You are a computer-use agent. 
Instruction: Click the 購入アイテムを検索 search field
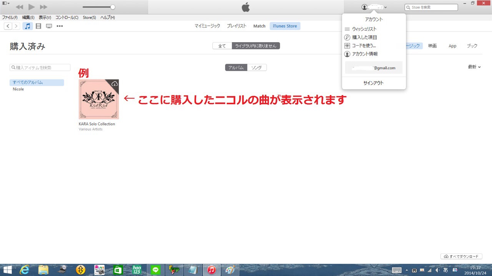tap(40, 67)
